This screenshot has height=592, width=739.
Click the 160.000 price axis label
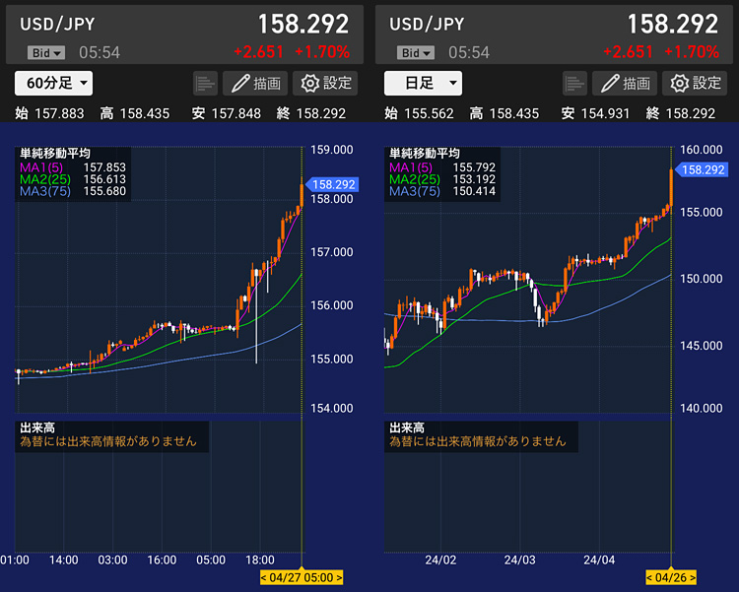click(702, 150)
